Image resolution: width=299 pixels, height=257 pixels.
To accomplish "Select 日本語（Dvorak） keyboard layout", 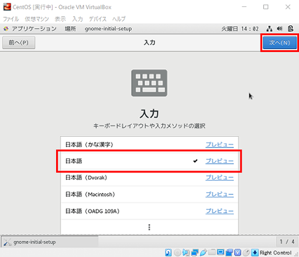I will point(149,177).
